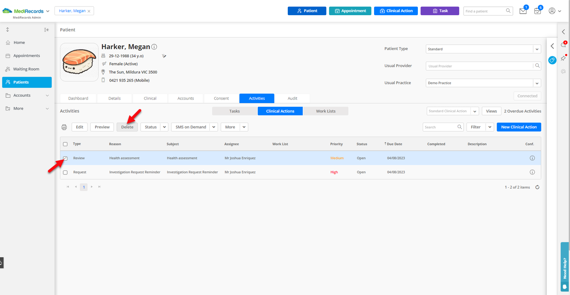The width and height of the screenshot is (570, 295).
Task: Open Appointments in the sidebar
Action: click(27, 56)
